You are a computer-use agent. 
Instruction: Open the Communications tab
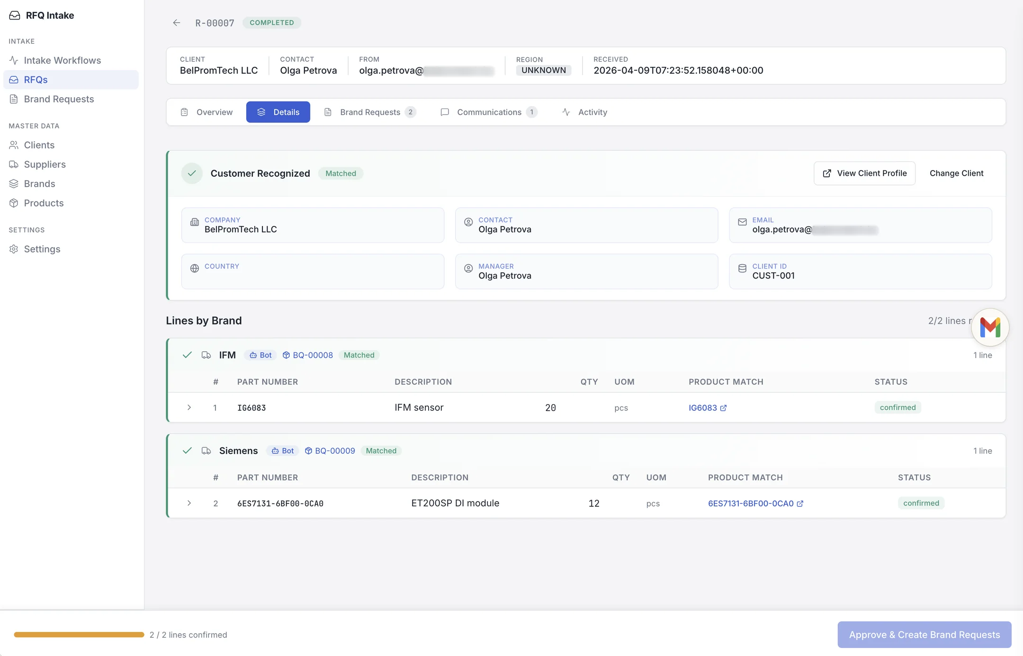click(x=489, y=112)
